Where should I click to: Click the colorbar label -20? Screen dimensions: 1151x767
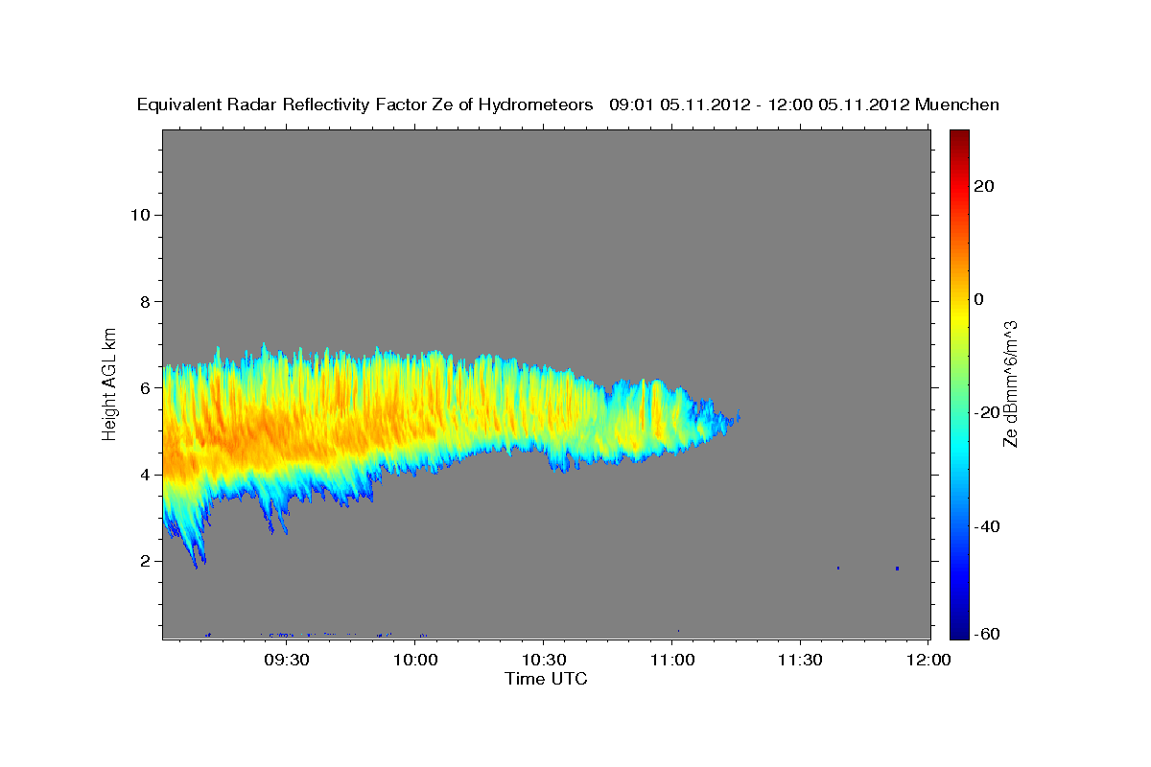tap(987, 412)
